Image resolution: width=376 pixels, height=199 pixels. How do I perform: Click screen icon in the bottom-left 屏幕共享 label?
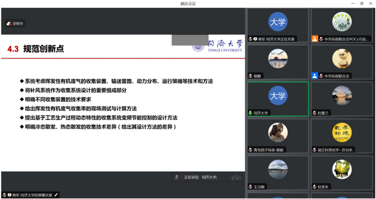[9, 195]
